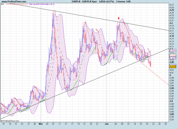Click the red 4,0789 SAR price tag
The height and width of the screenshot is (129, 178).
pos(173,55)
